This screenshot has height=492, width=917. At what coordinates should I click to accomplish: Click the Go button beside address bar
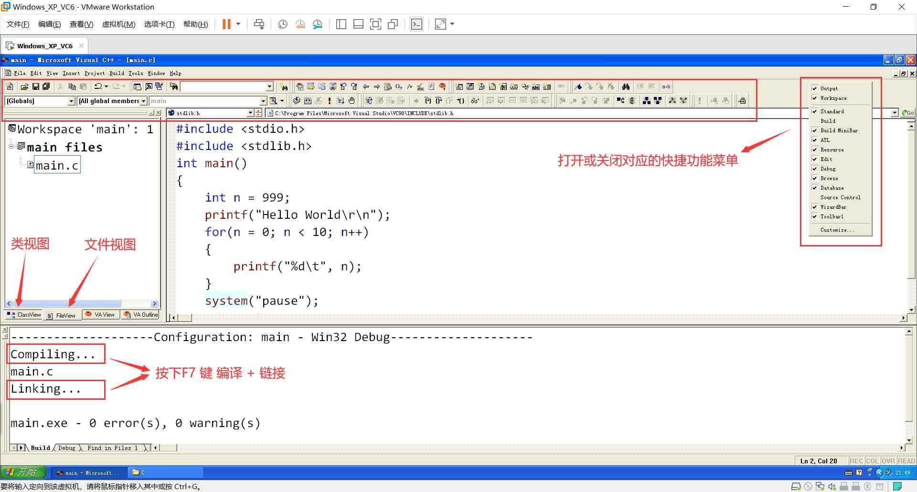pyautogui.click(x=907, y=113)
